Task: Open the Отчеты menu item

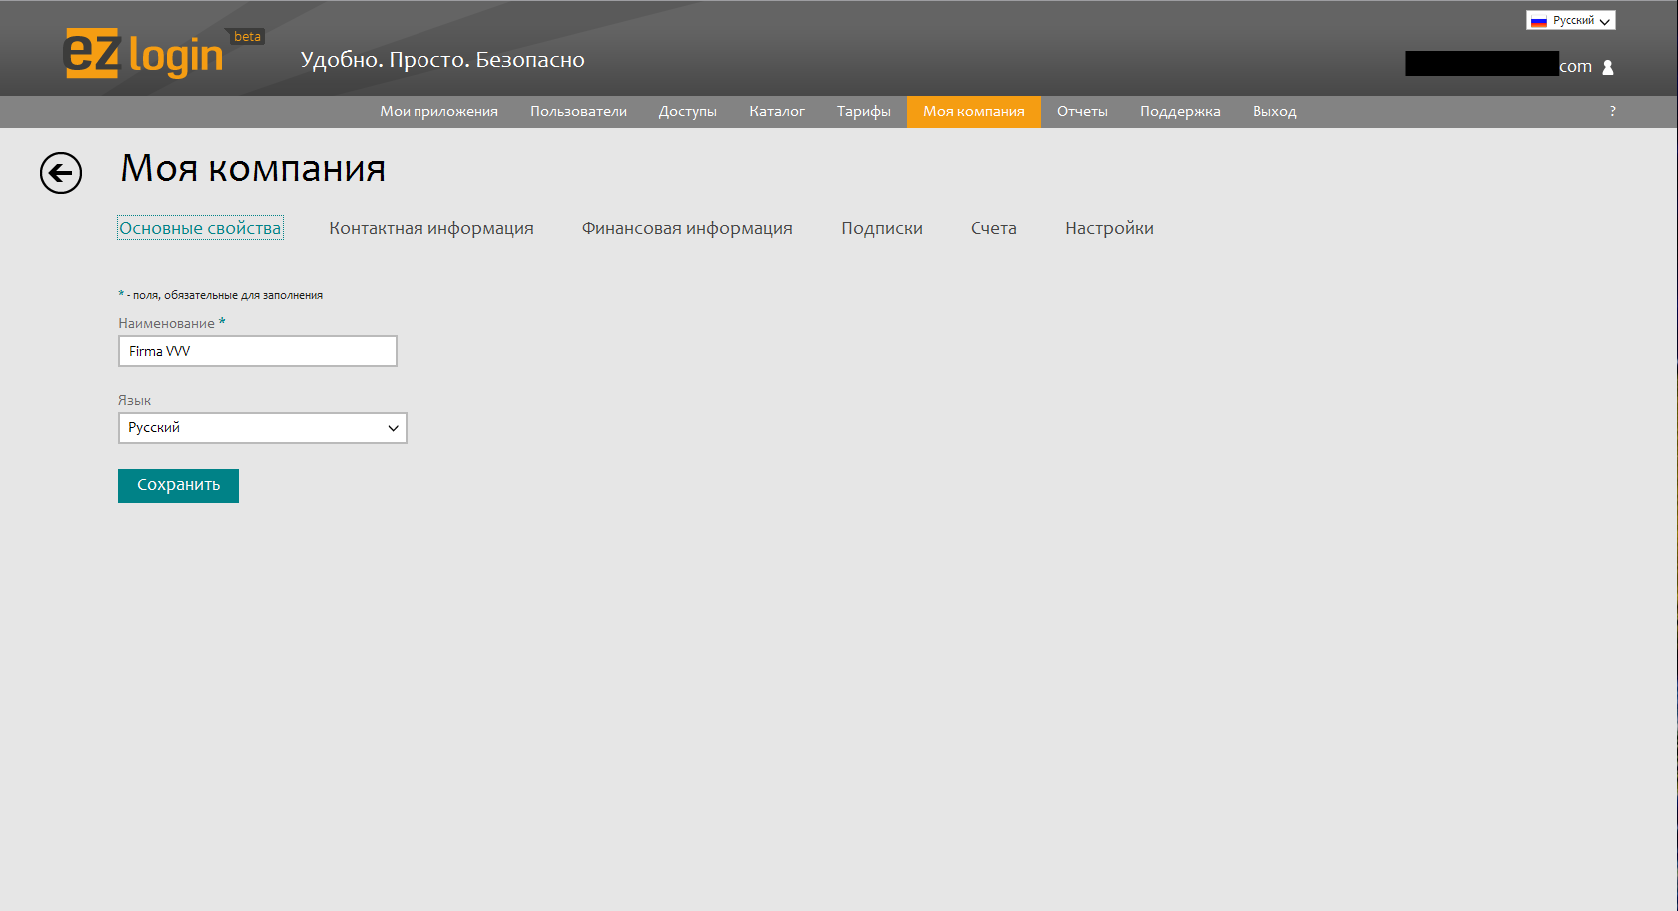Action: click(x=1082, y=111)
